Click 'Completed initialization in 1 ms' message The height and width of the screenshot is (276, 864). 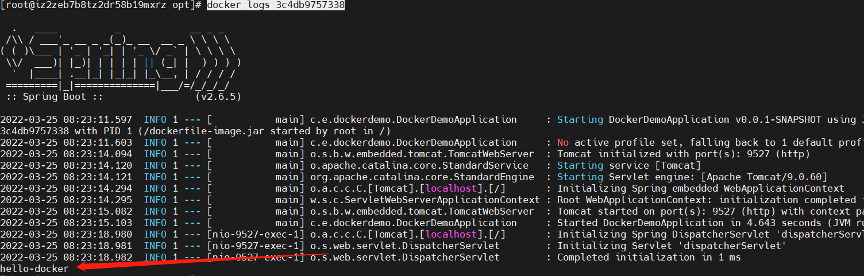649,258
